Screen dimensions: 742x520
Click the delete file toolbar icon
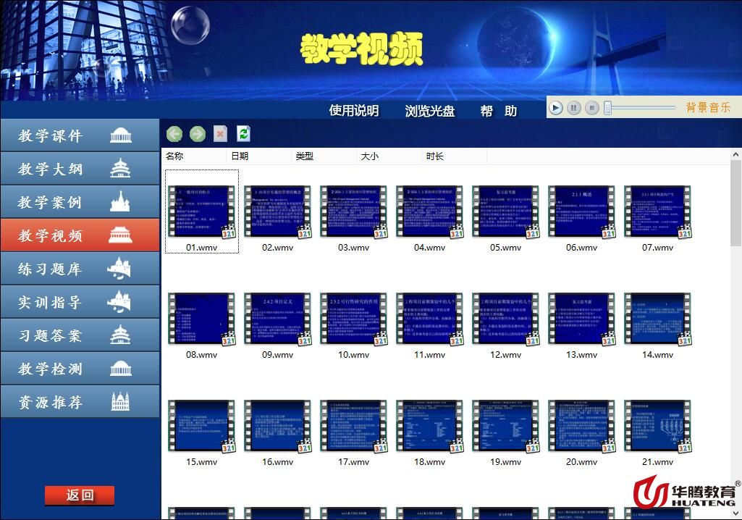220,134
